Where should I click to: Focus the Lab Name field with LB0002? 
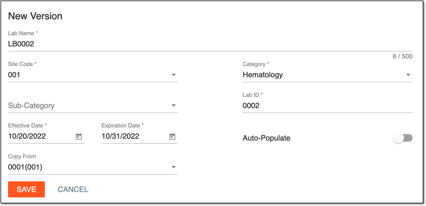point(210,44)
